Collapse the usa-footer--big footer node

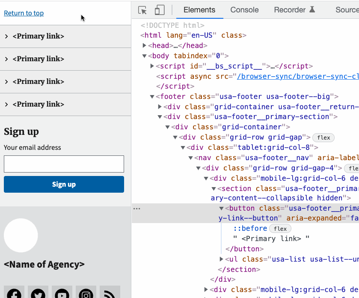(x=152, y=97)
